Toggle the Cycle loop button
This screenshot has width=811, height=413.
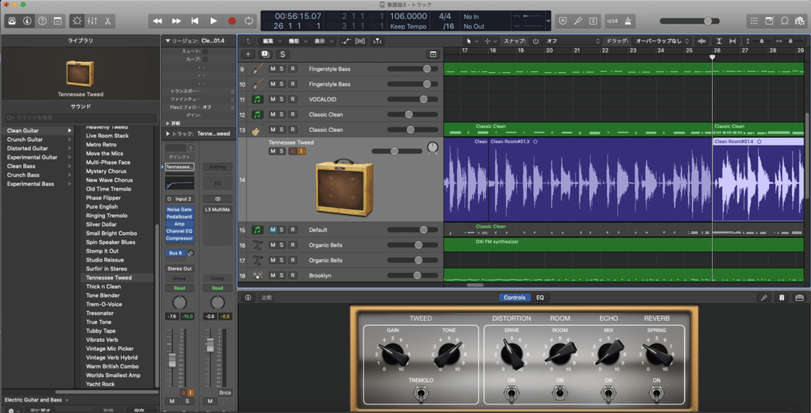tap(249, 21)
